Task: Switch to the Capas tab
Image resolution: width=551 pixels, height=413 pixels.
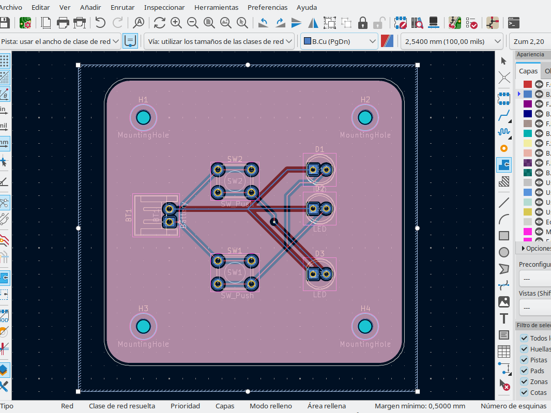Action: (528, 71)
